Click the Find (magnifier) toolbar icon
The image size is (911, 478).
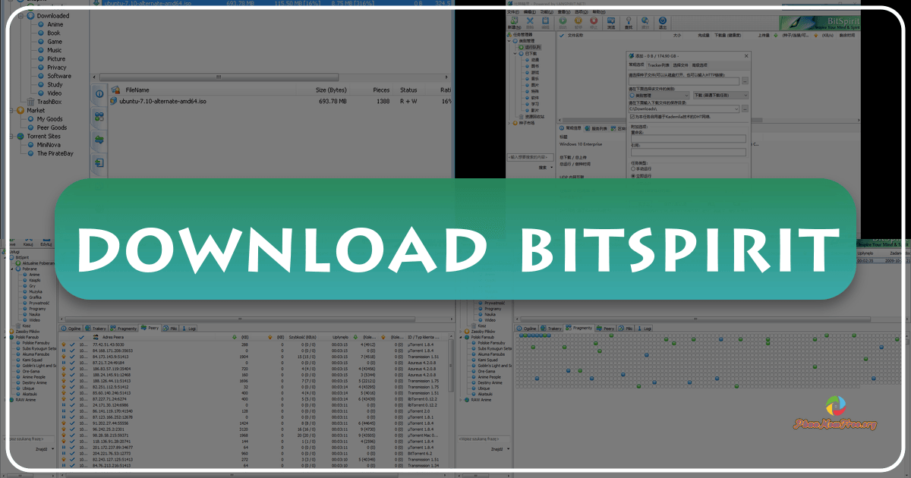[x=628, y=22]
